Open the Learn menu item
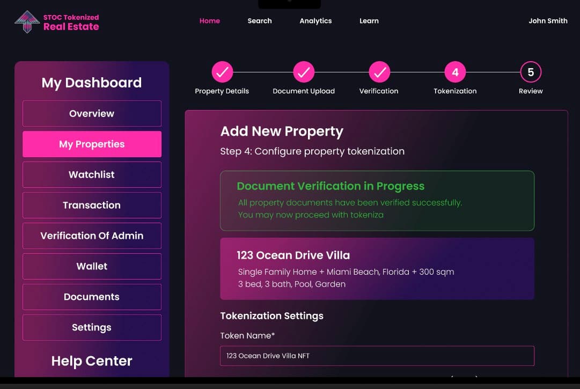 pos(369,21)
